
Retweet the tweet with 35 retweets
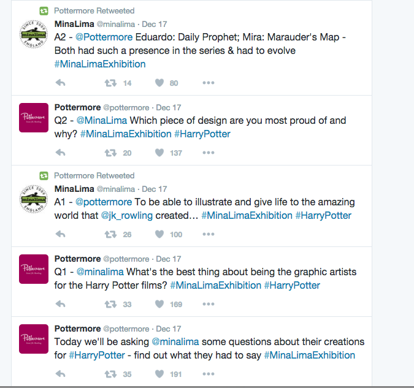coord(110,374)
